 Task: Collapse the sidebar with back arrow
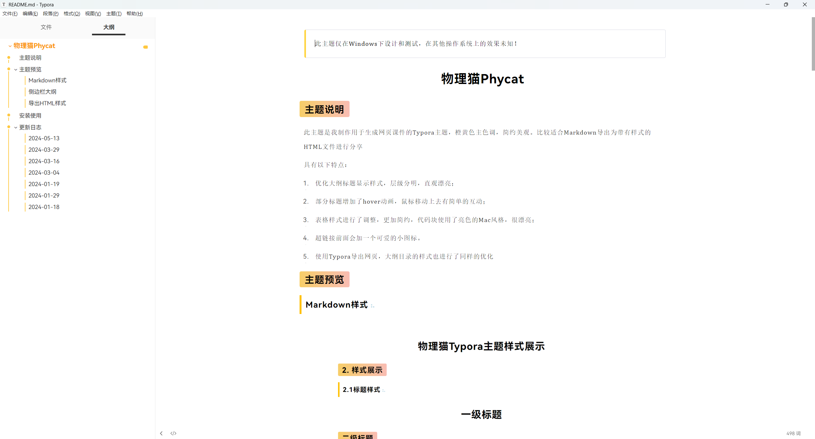pos(161,433)
